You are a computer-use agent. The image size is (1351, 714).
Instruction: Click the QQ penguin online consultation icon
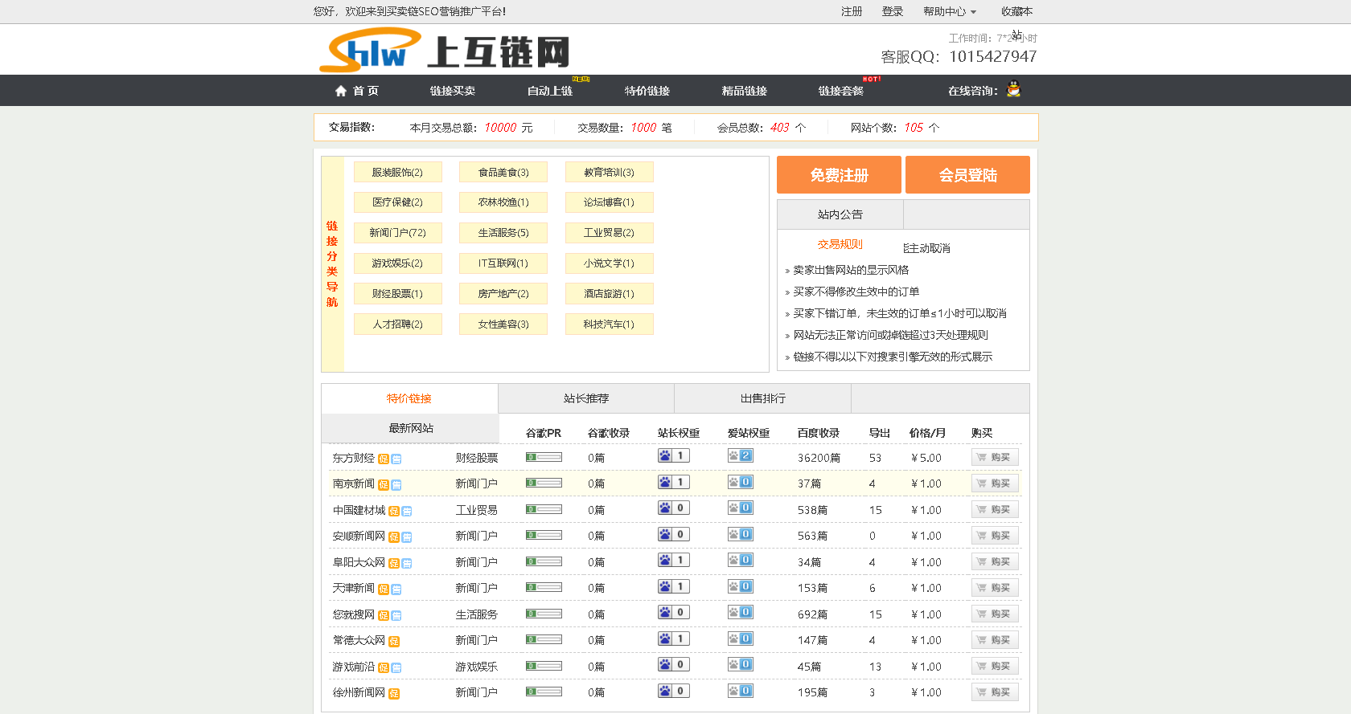coord(1013,89)
